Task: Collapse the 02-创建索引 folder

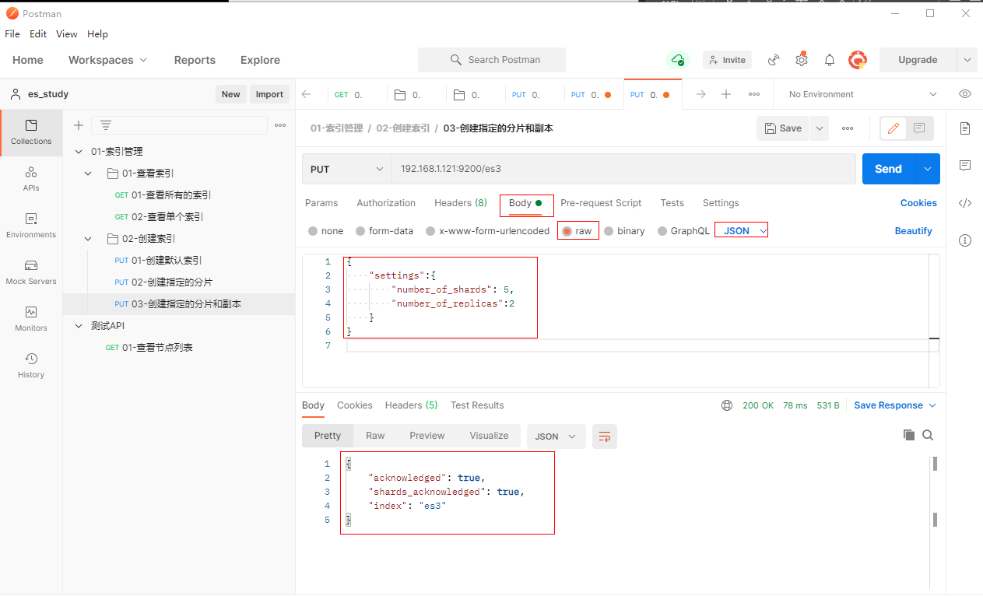Action: pos(89,239)
